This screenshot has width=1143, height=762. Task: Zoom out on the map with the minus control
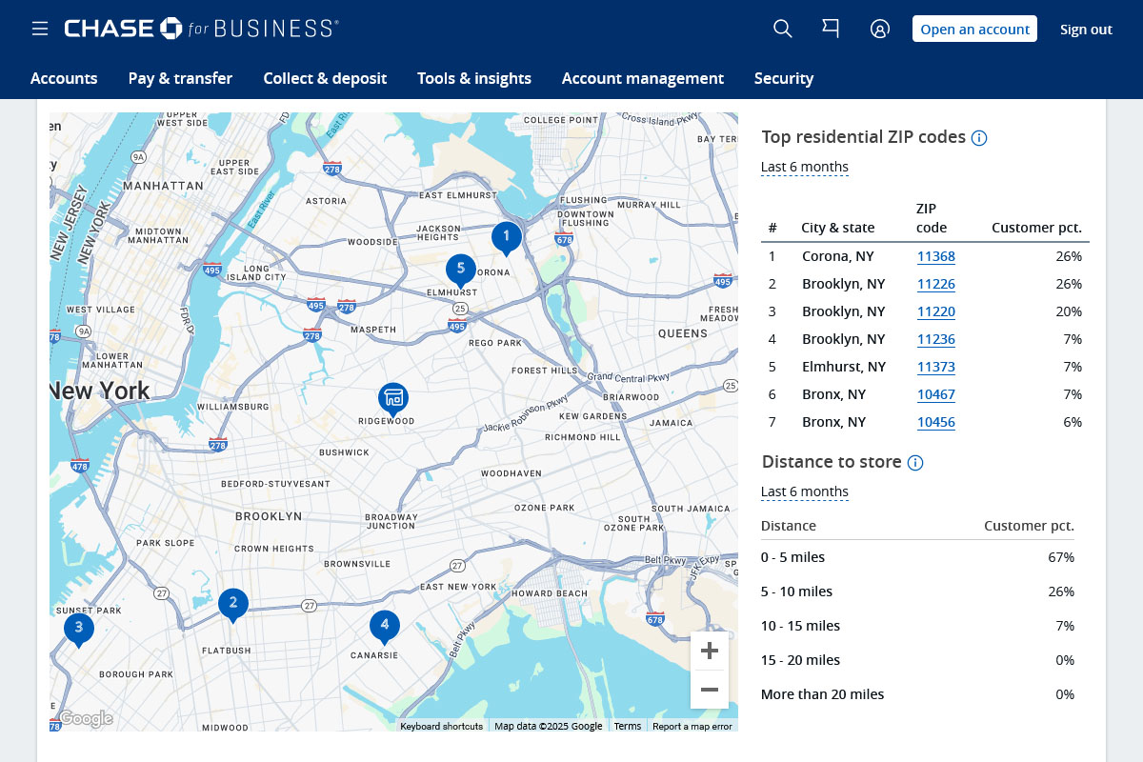pyautogui.click(x=709, y=689)
